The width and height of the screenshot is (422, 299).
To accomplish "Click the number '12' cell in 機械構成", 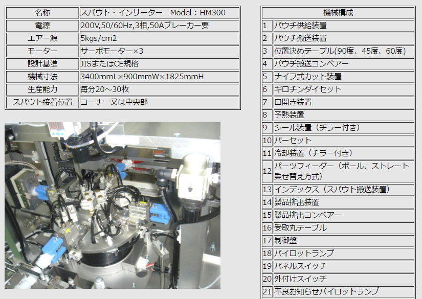I will coord(267,171).
